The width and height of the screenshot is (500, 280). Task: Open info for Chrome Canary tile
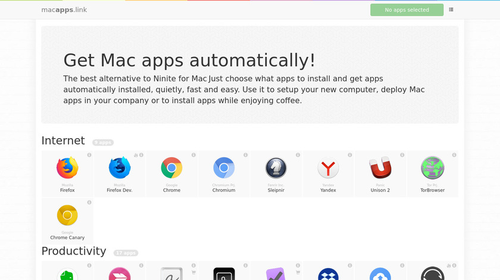[89, 202]
